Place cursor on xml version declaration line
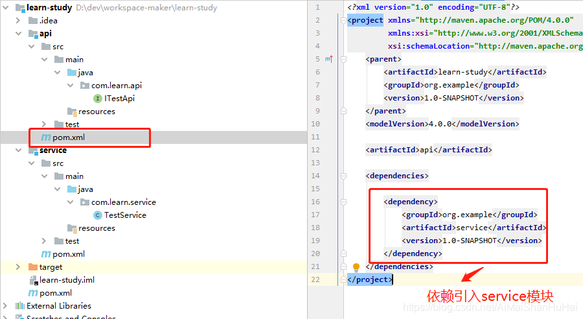 [433, 7]
